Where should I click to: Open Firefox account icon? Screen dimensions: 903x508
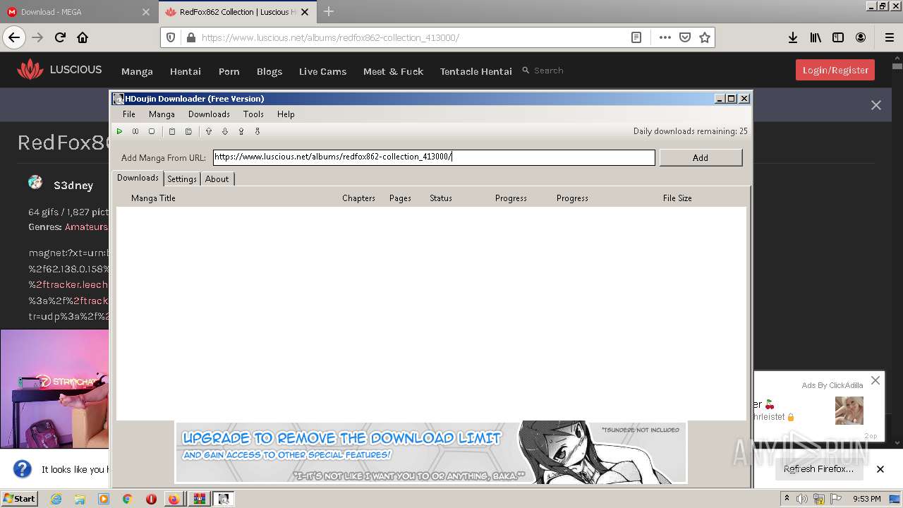861,37
